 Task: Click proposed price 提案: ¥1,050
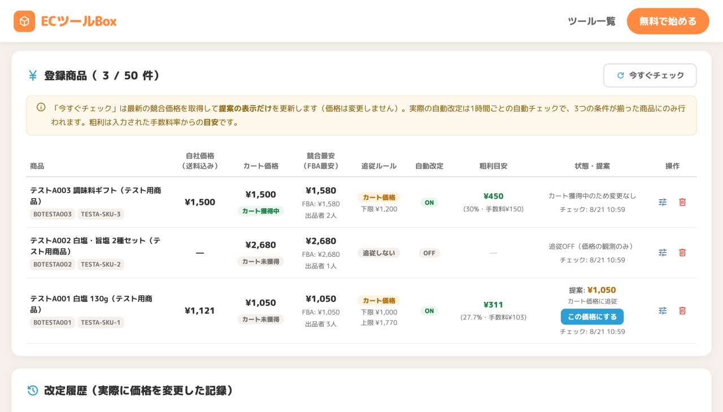pyautogui.click(x=592, y=290)
